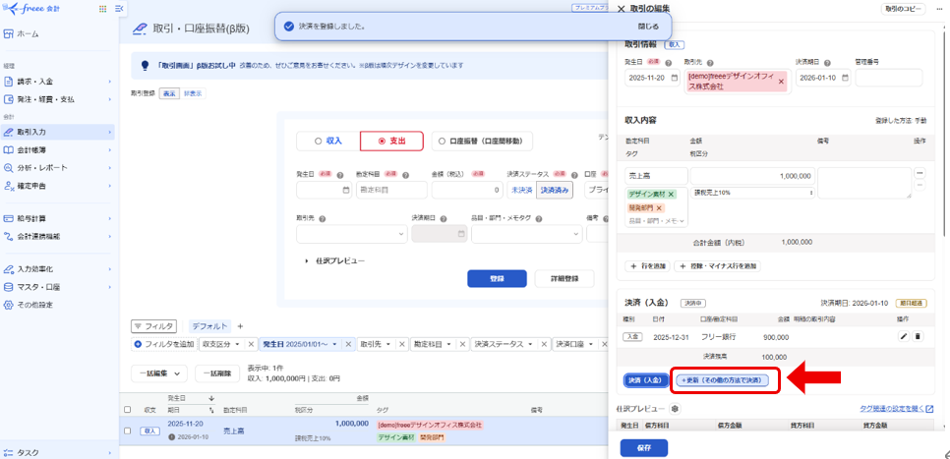Open the apps grid icon in sidebar header
This screenshot has width=950, height=459.
click(102, 9)
